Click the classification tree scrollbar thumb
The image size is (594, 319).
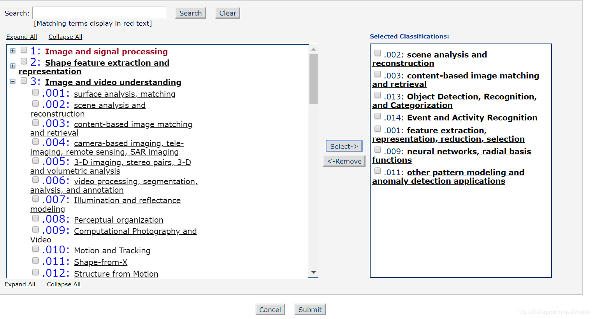pyautogui.click(x=313, y=79)
